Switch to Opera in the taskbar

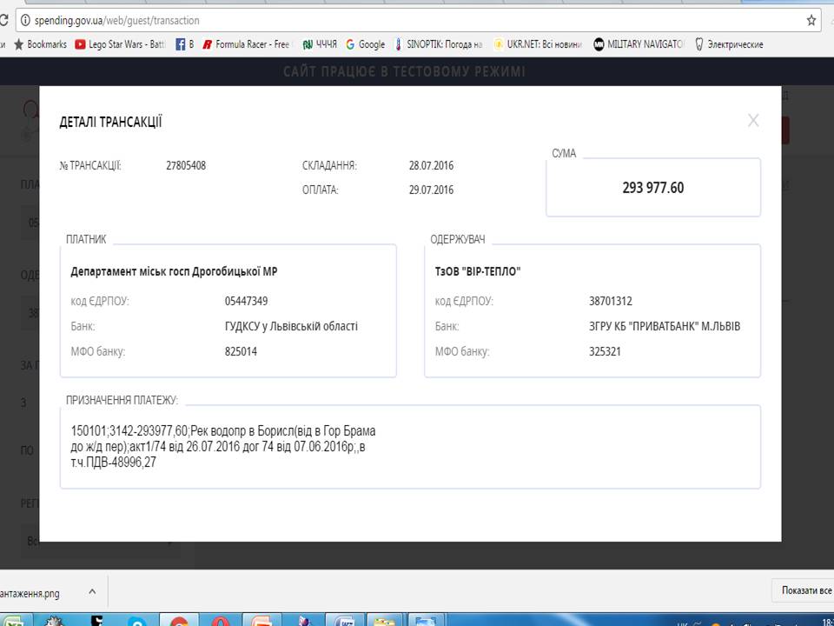coord(221,621)
